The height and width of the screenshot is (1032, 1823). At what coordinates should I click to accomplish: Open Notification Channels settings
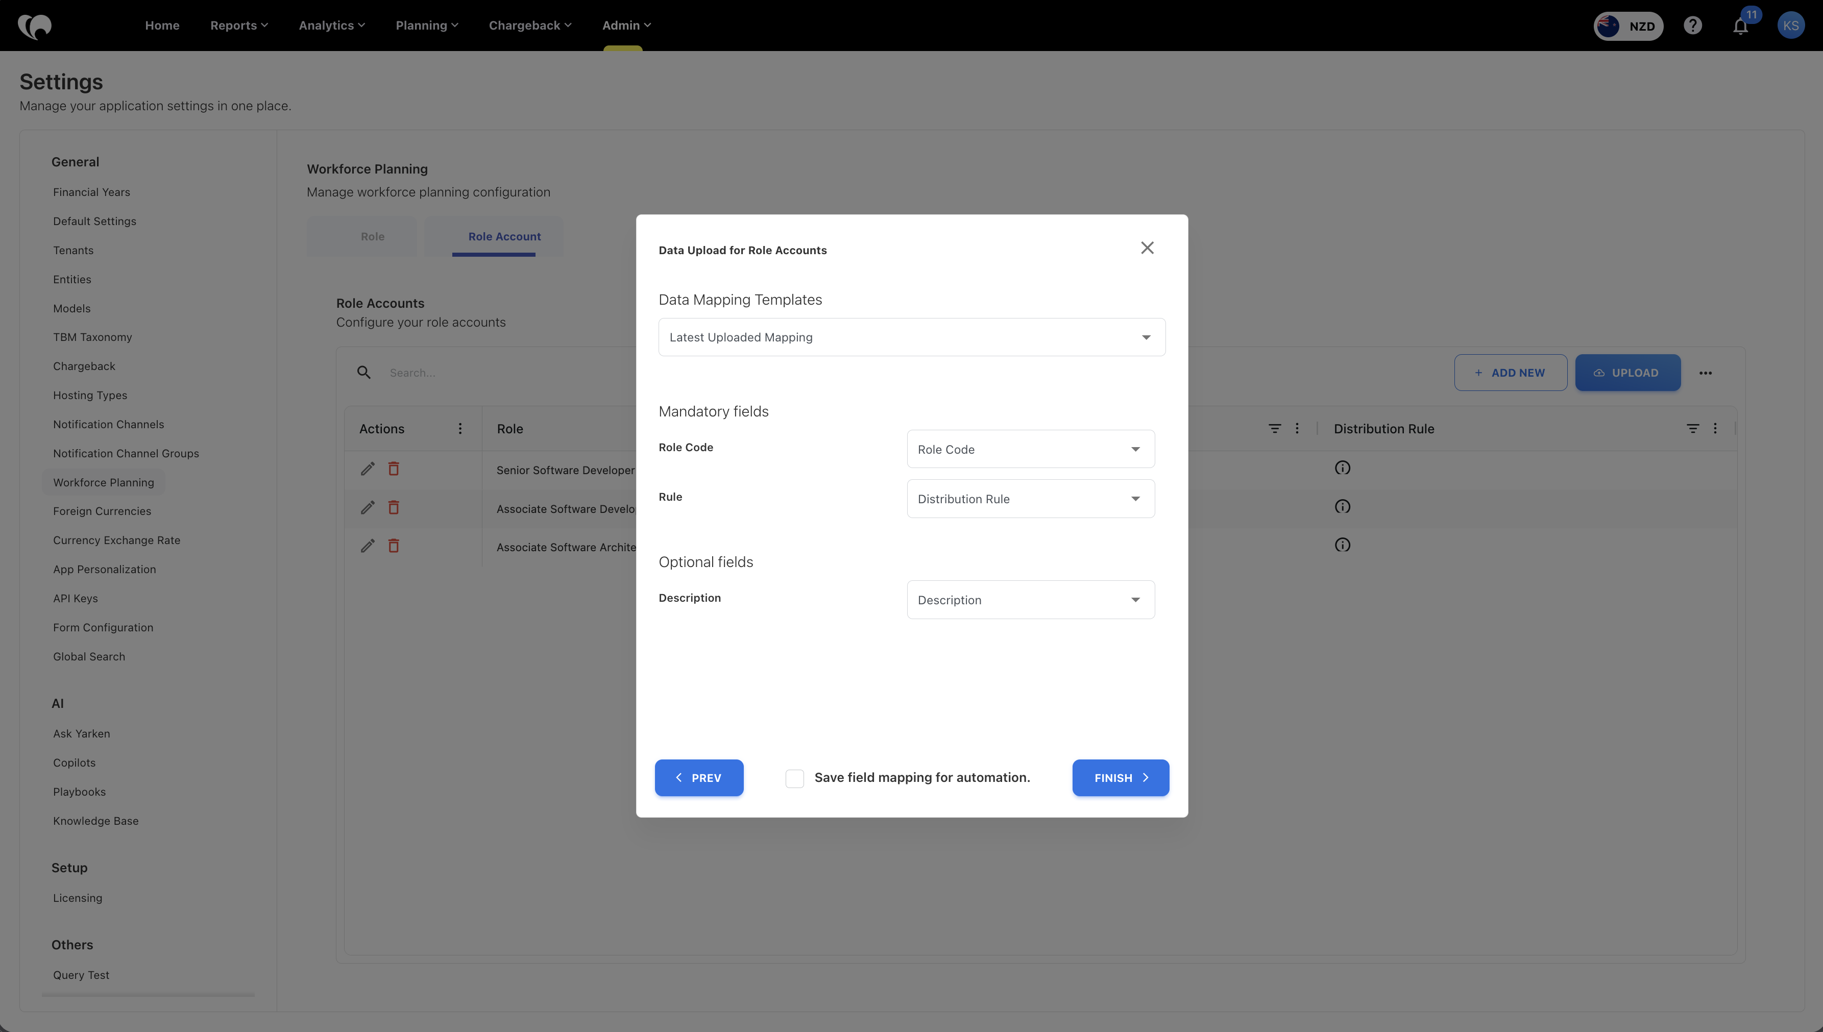pyautogui.click(x=108, y=424)
